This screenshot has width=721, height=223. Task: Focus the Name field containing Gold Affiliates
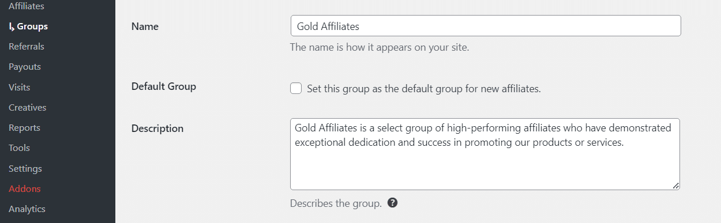coord(486,26)
